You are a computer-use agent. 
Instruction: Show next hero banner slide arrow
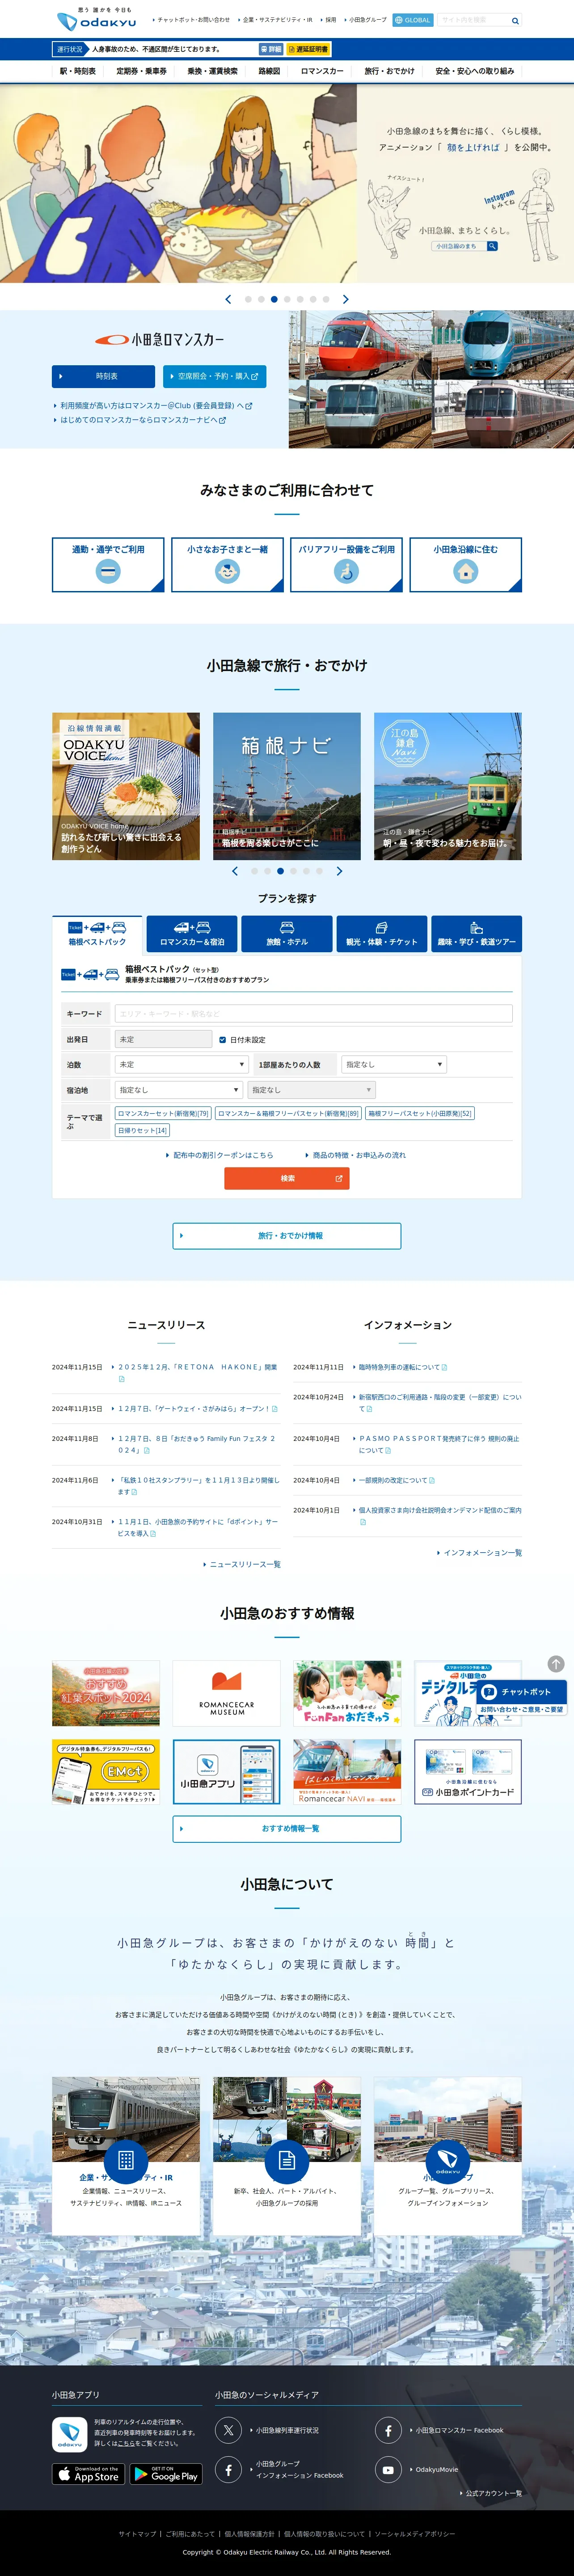point(346,299)
